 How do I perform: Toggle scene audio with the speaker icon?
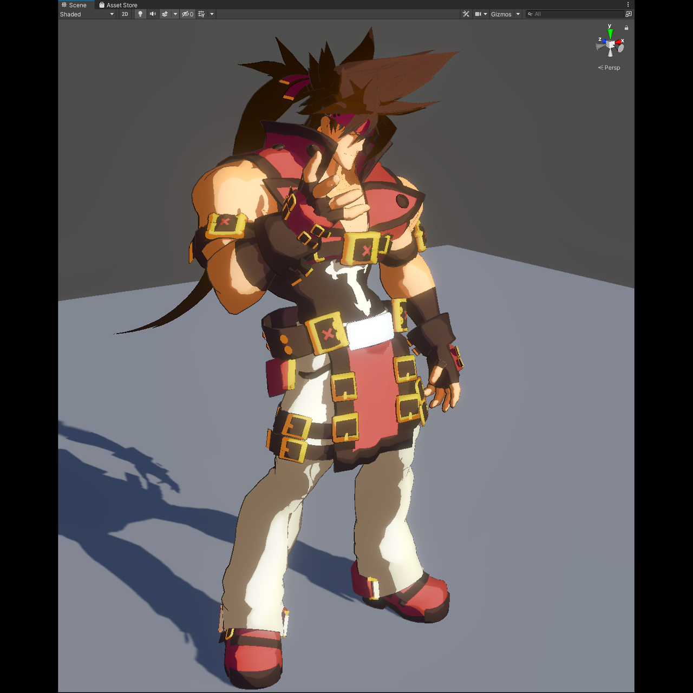coord(153,14)
